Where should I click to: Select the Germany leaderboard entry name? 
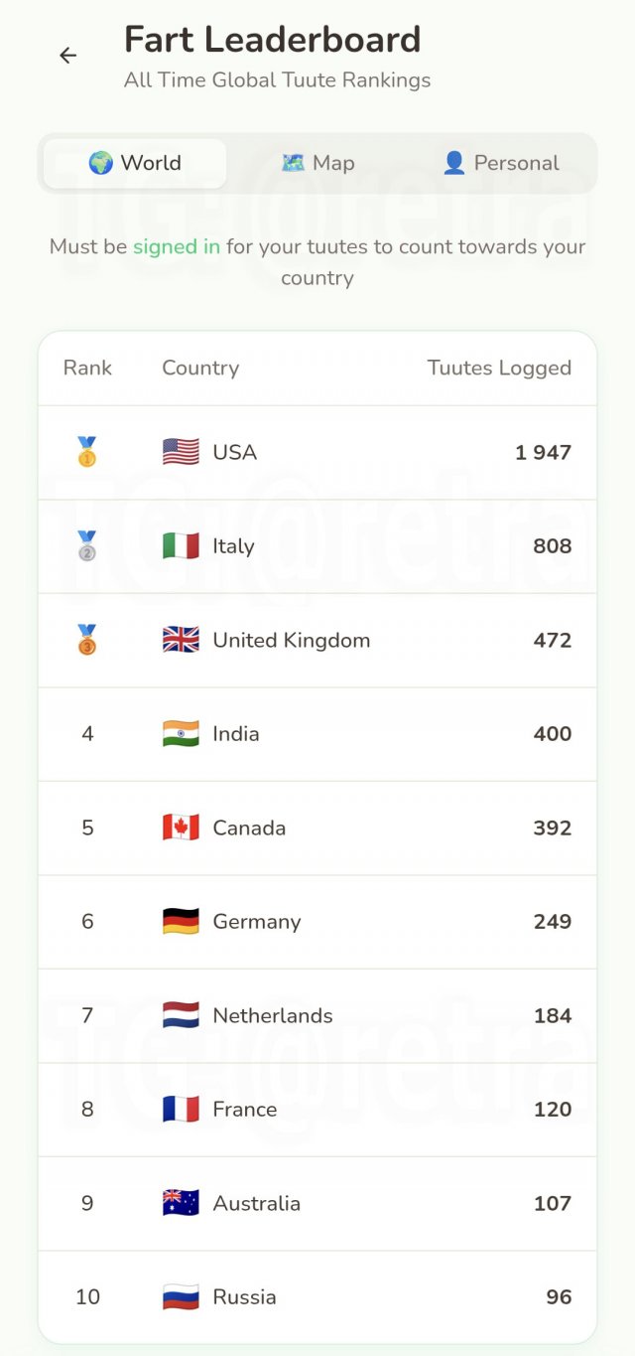[x=256, y=922]
